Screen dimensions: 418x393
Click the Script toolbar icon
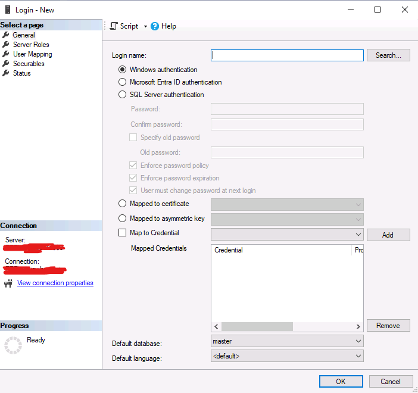click(114, 26)
